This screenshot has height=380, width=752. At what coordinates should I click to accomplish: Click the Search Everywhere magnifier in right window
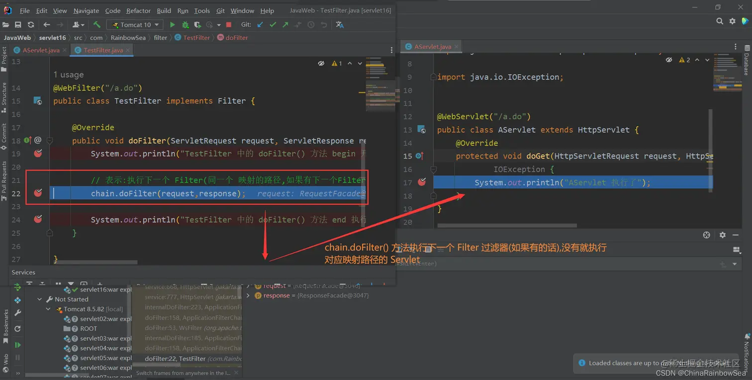720,21
